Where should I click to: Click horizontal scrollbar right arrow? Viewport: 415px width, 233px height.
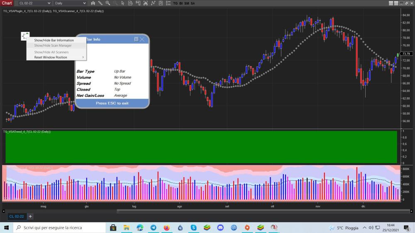coord(411,211)
